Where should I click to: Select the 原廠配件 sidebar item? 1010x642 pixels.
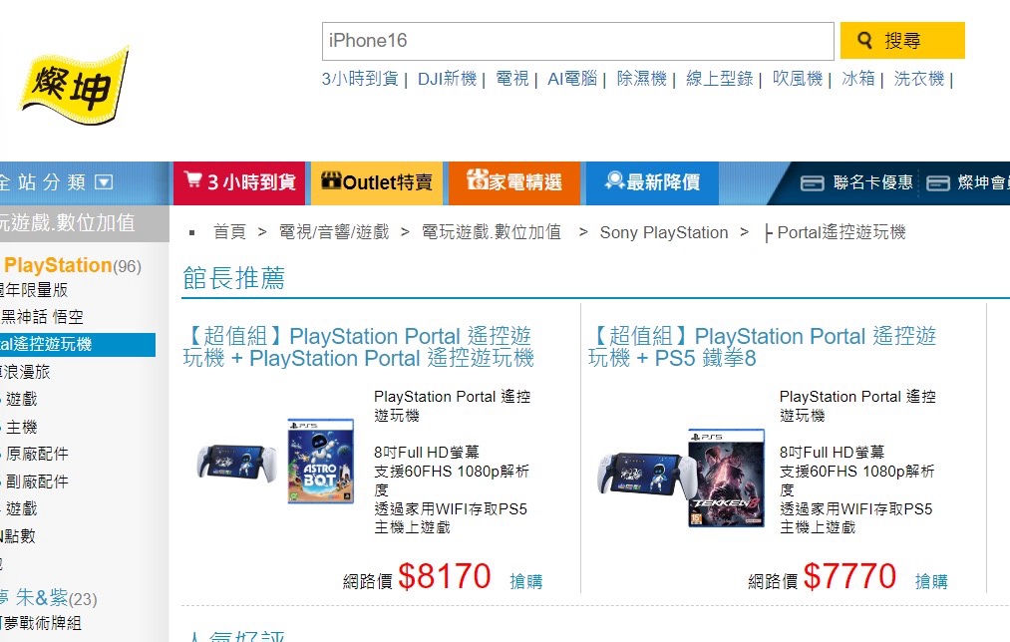tap(37, 454)
